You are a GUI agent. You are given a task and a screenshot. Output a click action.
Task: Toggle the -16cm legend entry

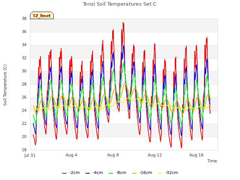point(142,173)
